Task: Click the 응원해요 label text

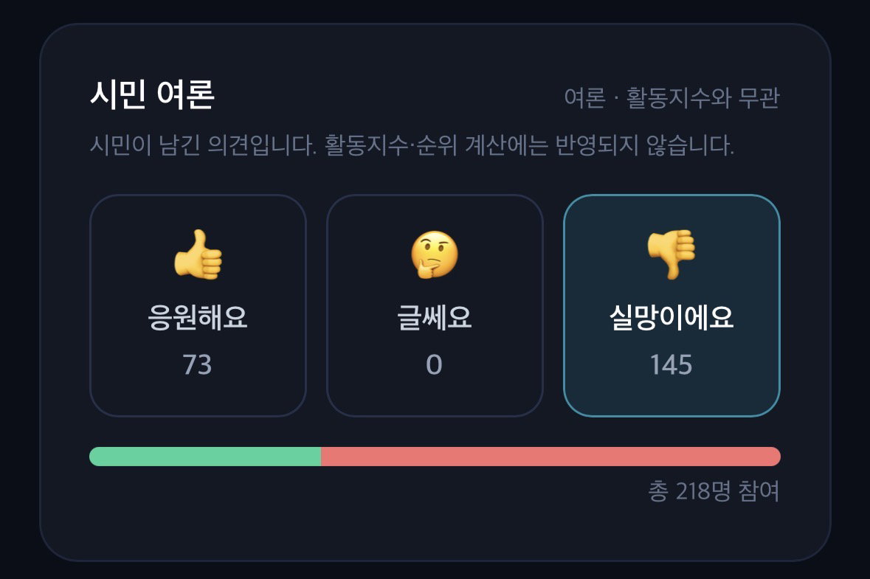Action: [x=198, y=318]
